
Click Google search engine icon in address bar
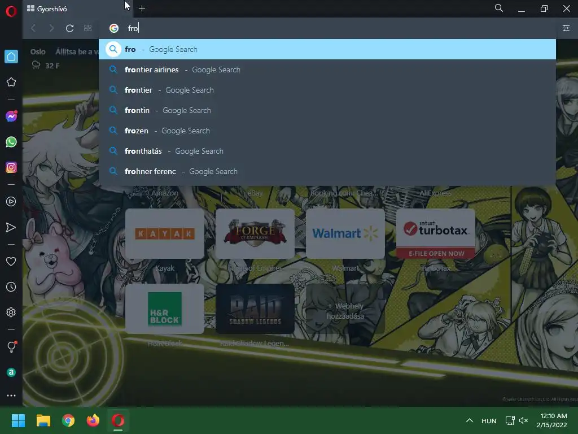[x=114, y=28]
